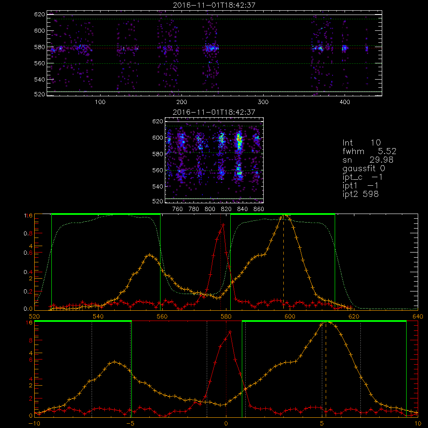Click x-axis label 640 on third plot
The image size is (428, 428).
click(x=418, y=316)
